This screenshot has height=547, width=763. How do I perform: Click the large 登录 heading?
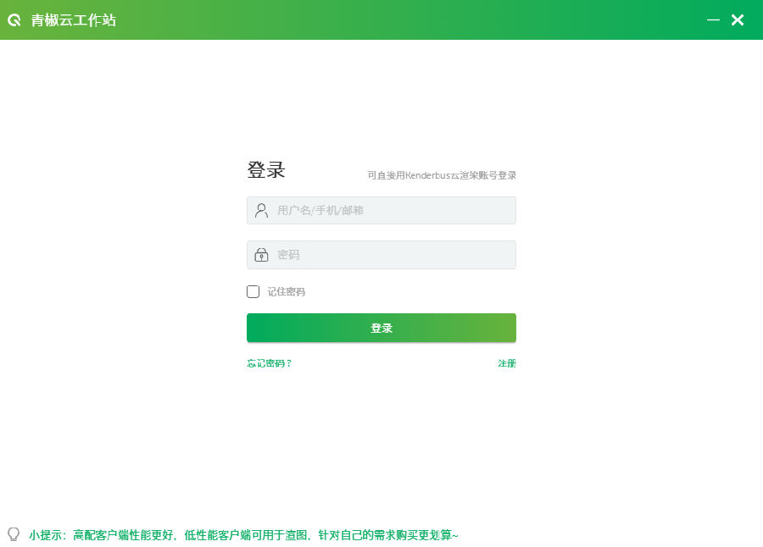point(266,169)
